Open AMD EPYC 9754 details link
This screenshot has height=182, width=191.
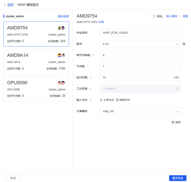[101, 22]
